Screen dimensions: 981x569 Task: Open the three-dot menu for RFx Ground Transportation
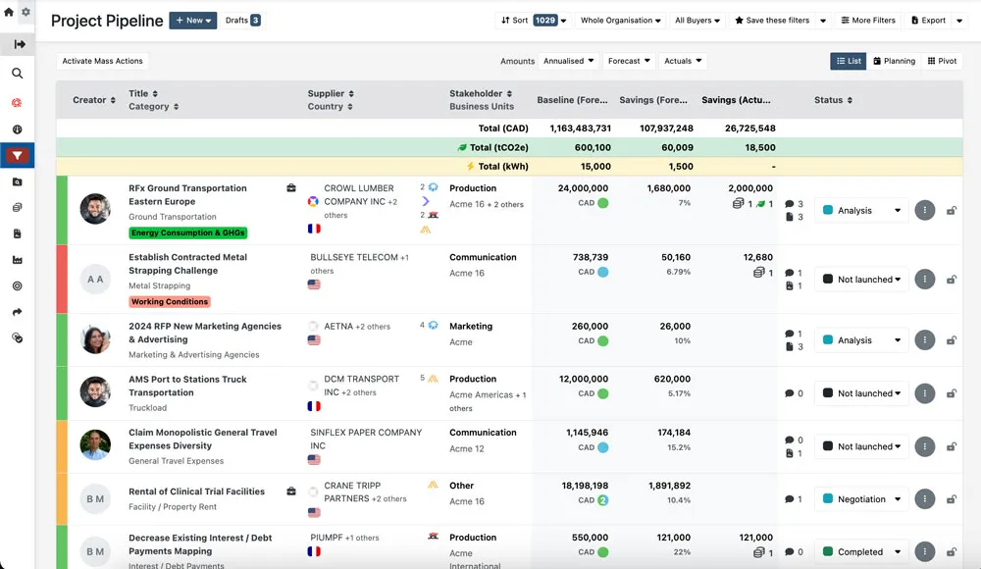click(x=924, y=210)
